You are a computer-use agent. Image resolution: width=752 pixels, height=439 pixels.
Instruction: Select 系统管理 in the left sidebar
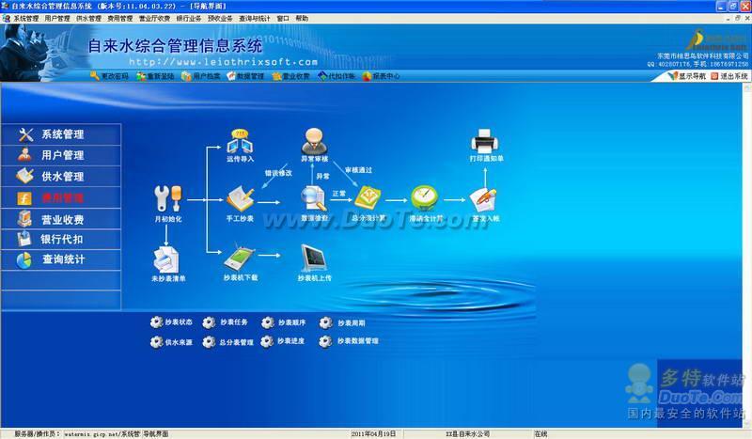61,134
